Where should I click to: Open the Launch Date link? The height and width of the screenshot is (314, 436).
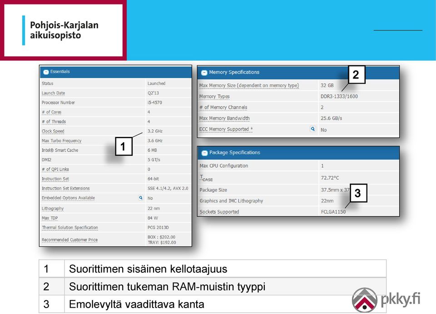pos(53,93)
